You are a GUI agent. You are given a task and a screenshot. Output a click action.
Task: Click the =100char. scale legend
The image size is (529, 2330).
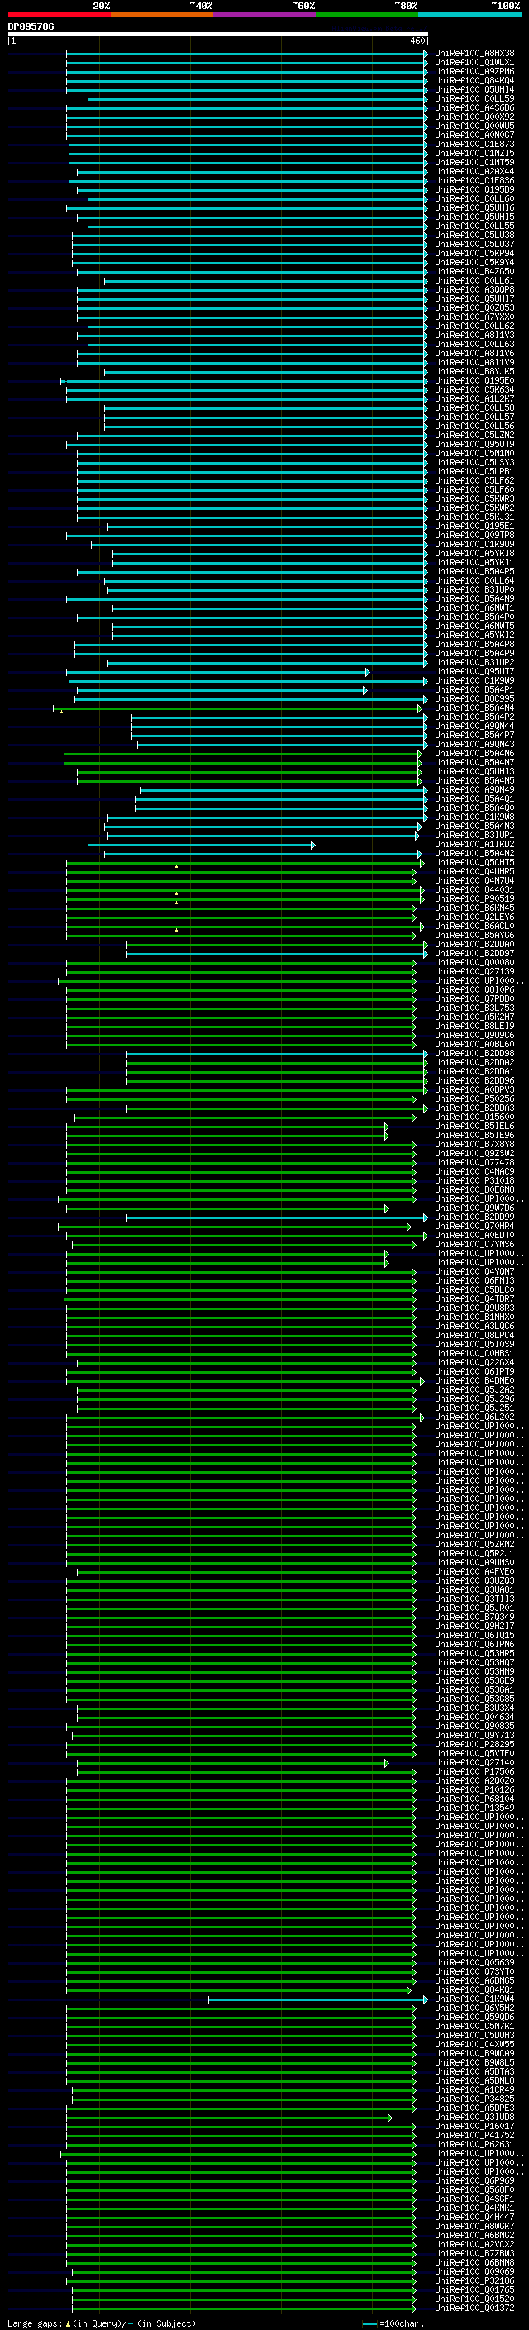pyautogui.click(x=393, y=2323)
